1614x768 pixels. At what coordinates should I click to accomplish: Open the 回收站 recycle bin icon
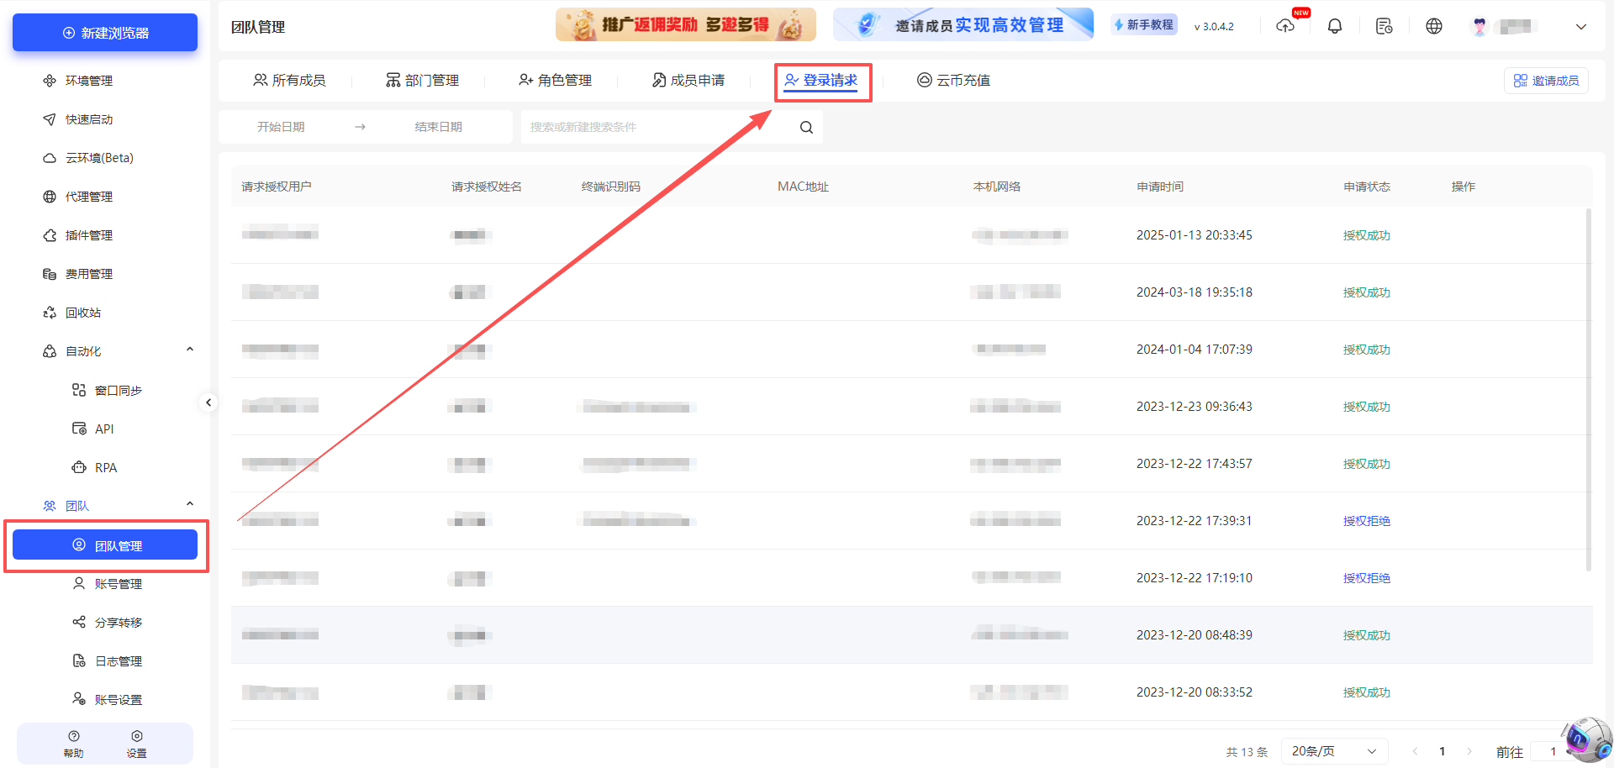50,312
